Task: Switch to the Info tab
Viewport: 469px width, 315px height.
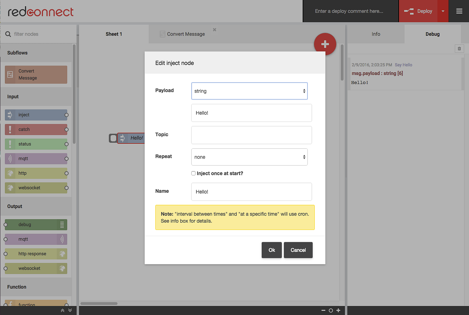Action: pos(376,34)
